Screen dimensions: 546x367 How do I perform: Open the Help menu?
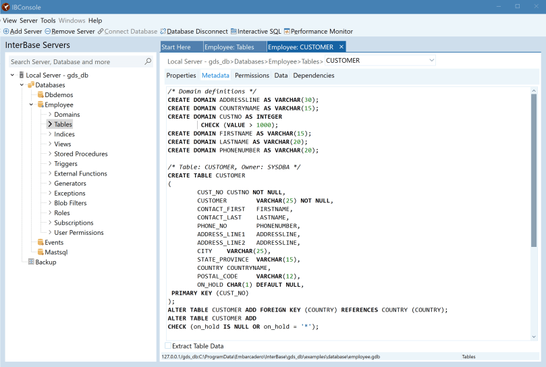pos(95,20)
